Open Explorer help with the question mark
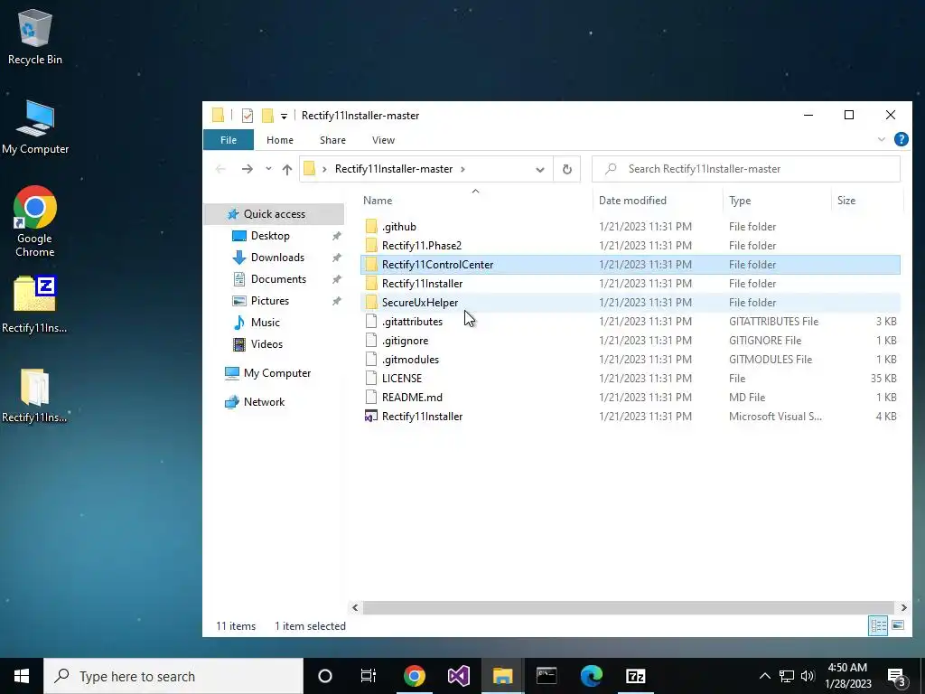Viewport: 925px width, 694px height. click(x=901, y=139)
